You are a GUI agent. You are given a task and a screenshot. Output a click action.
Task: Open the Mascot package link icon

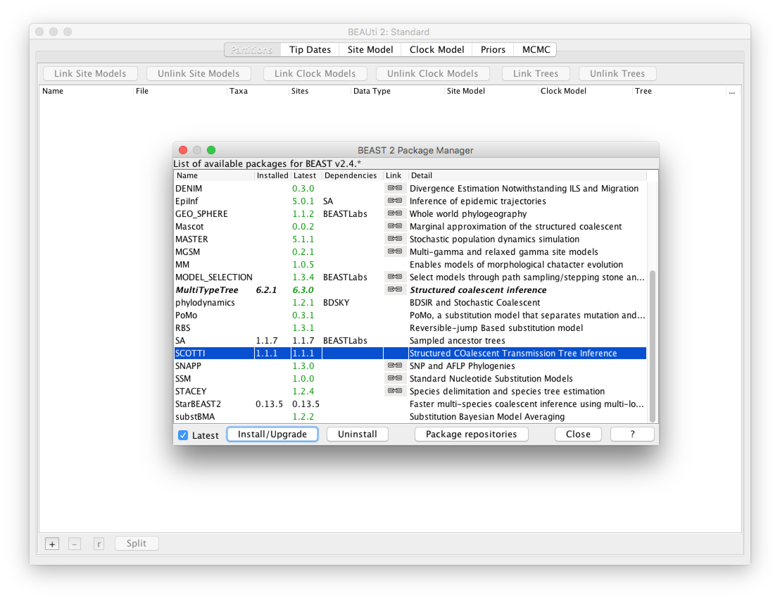pos(395,226)
